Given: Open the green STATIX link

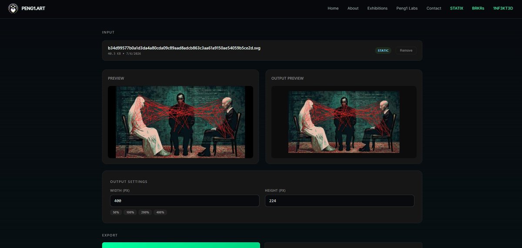Looking at the screenshot, I should [x=457, y=8].
